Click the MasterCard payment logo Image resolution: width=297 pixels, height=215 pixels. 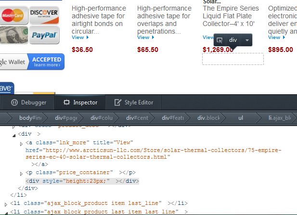(13, 15)
